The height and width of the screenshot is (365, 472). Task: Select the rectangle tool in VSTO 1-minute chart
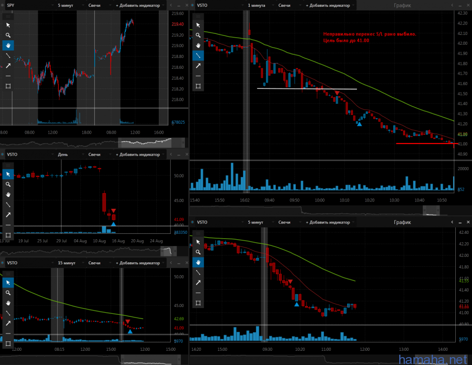pos(198,86)
